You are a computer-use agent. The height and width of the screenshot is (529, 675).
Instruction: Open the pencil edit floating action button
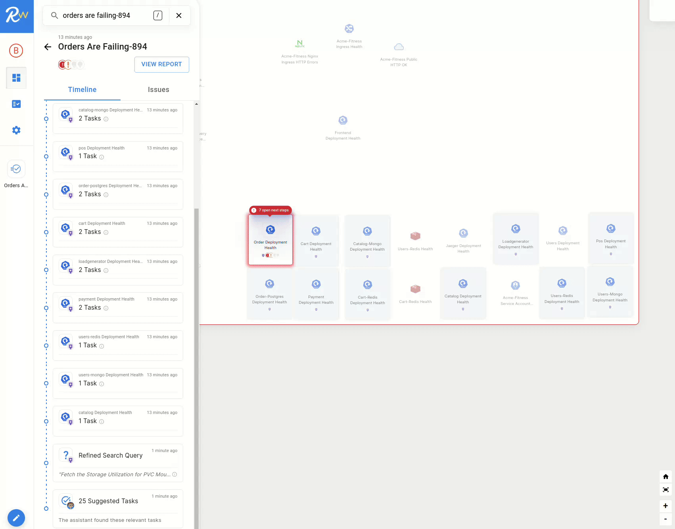pos(16,518)
